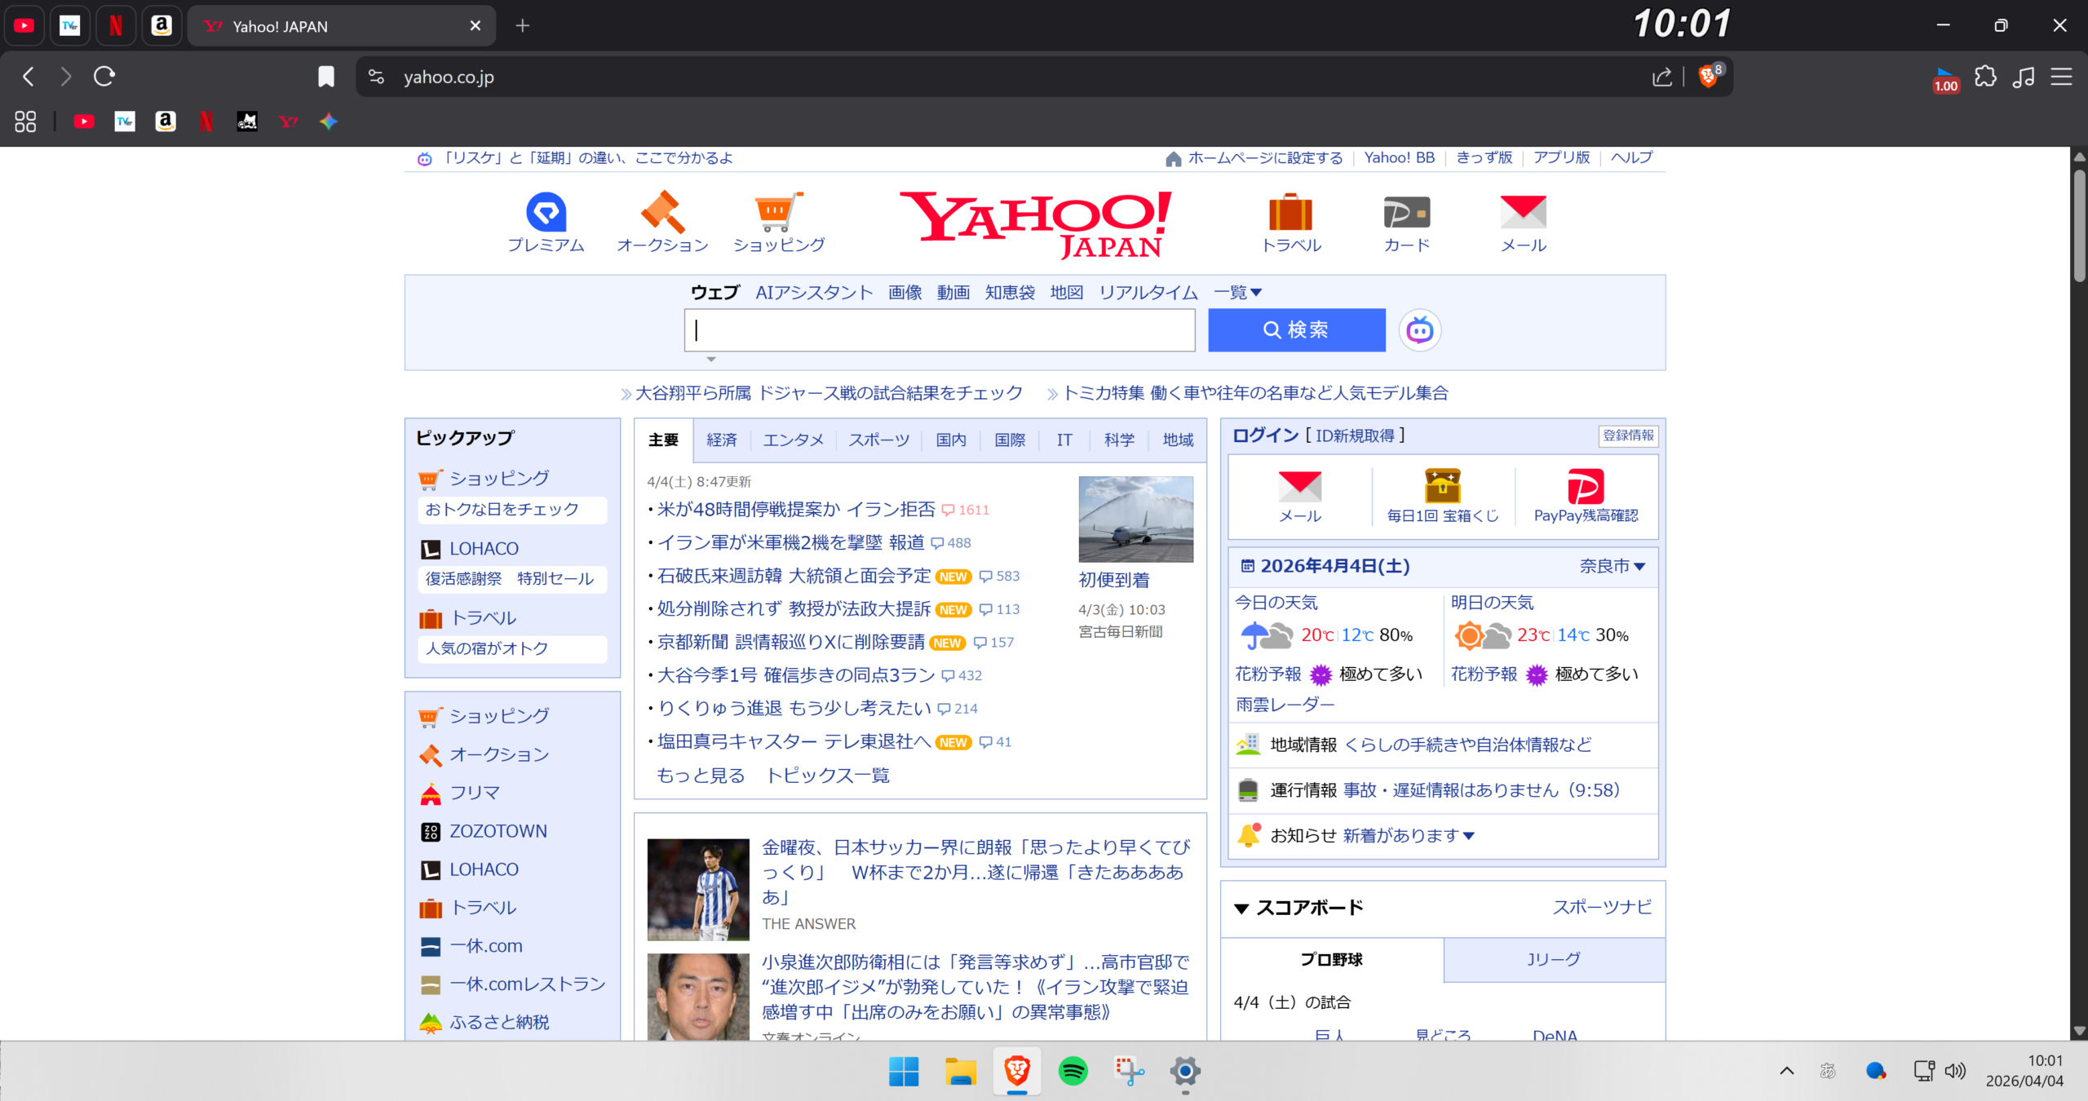Expand the 一覧 search category dropdown
2088x1101 pixels.
(1237, 292)
